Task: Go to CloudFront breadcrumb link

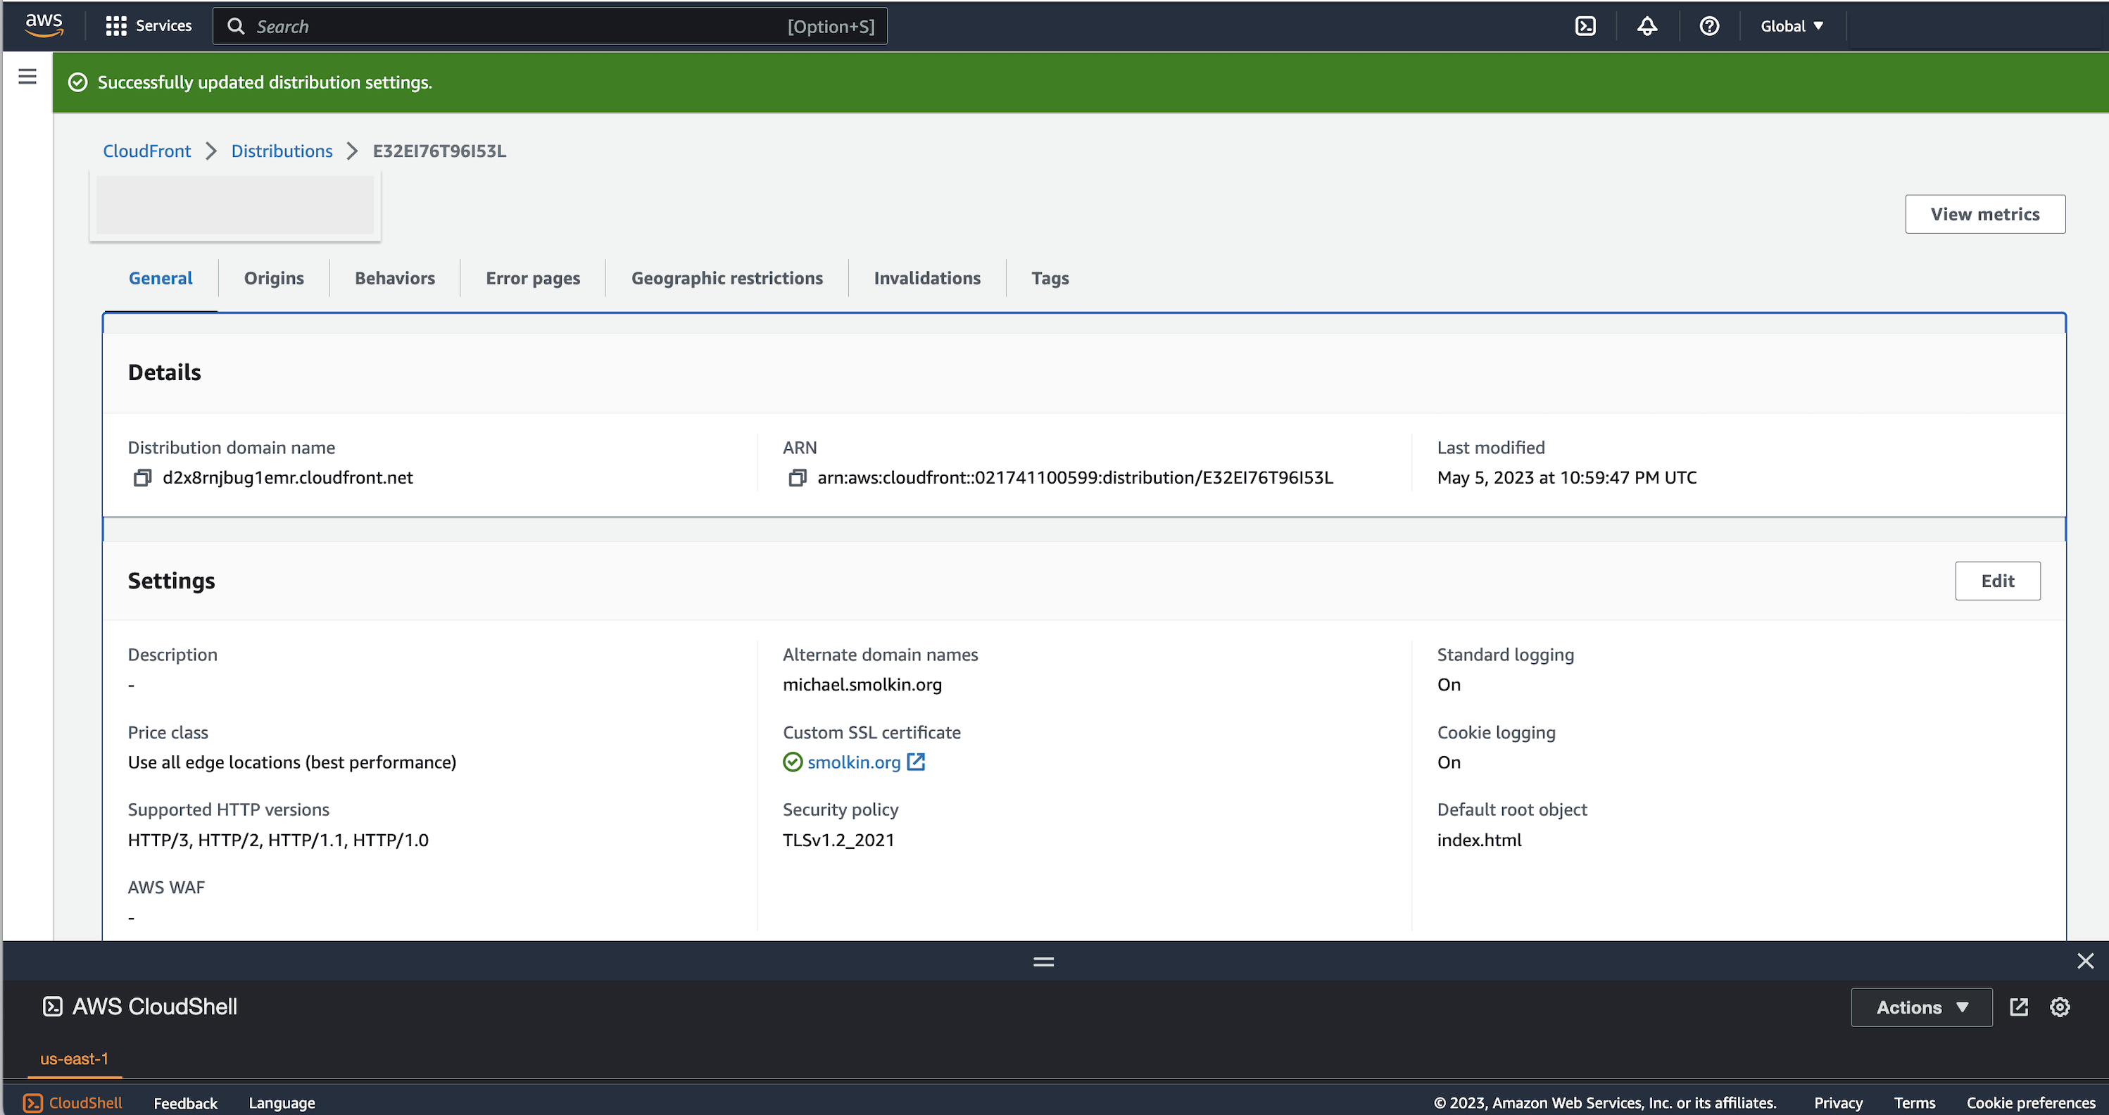Action: click(146, 151)
